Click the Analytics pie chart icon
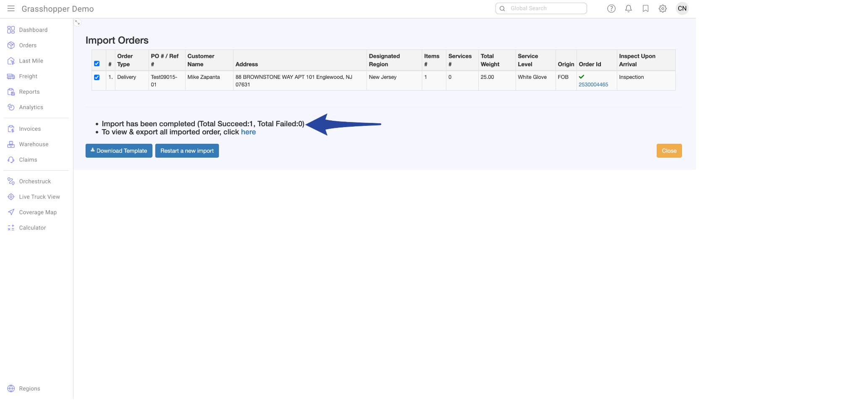Image resolution: width=860 pixels, height=401 pixels. pyautogui.click(x=11, y=107)
